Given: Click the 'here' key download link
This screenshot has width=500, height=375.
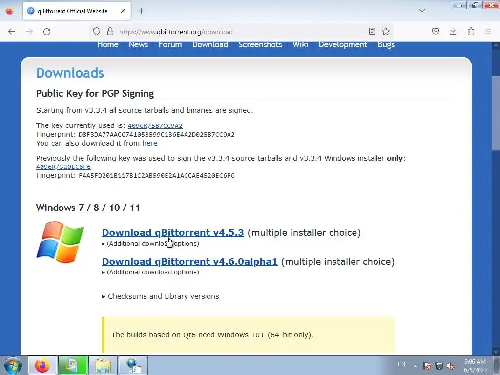Looking at the screenshot, I should pos(149,143).
